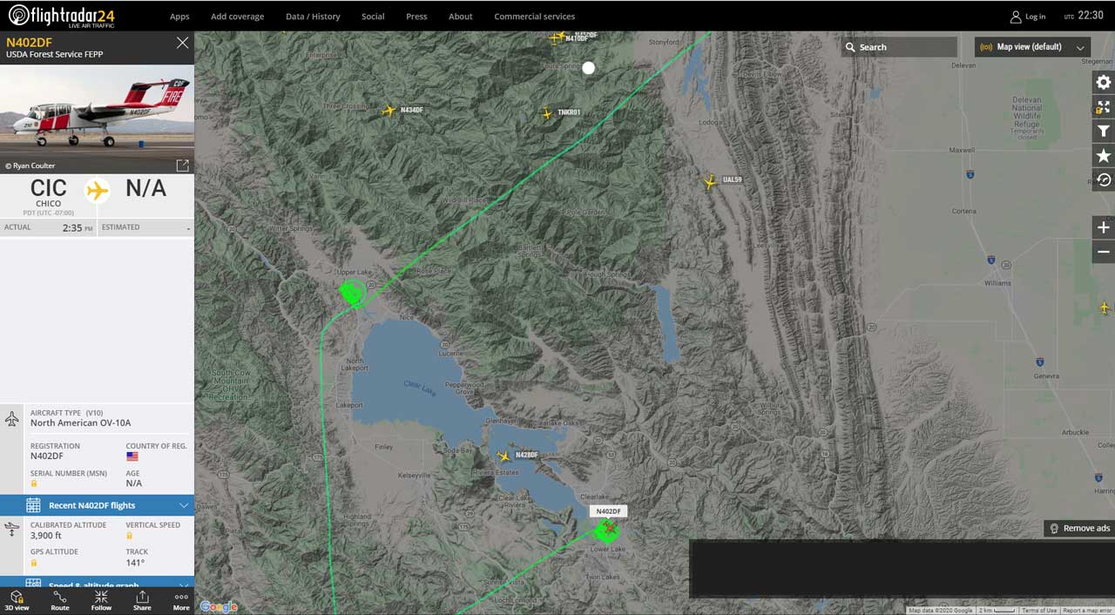Click the Remove ads button
Image resolution: width=1115 pixels, height=615 pixels.
point(1079,528)
